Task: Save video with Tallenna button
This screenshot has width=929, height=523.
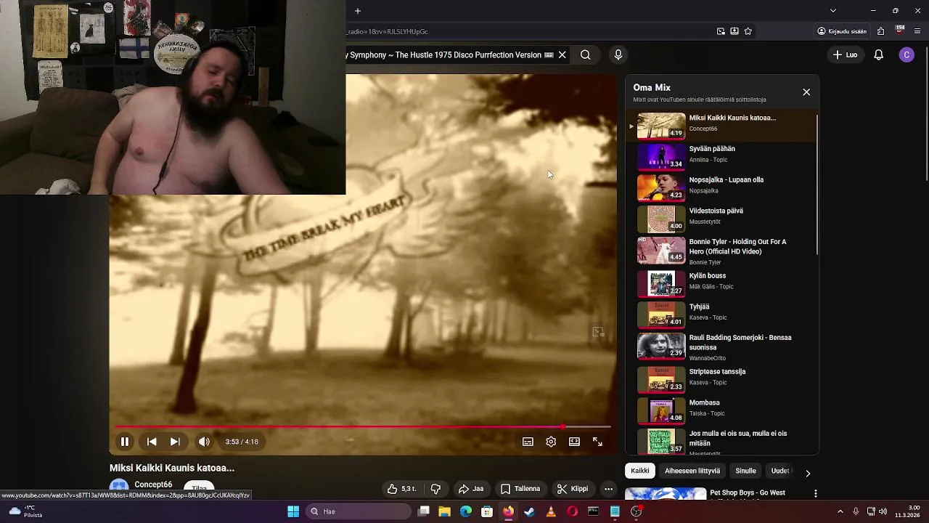Action: click(520, 489)
